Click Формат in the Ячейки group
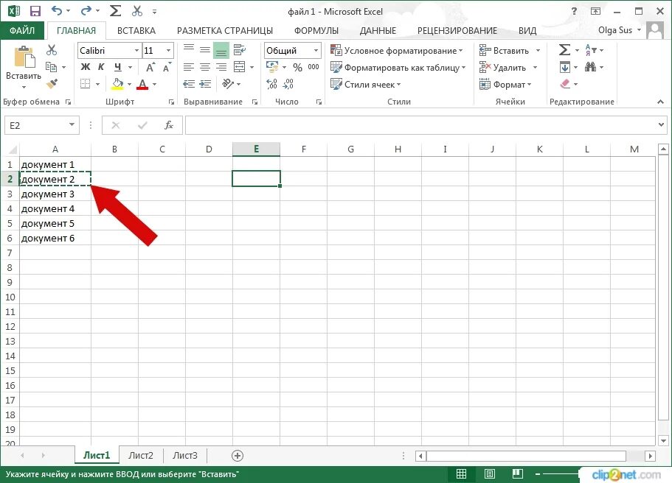 point(505,84)
